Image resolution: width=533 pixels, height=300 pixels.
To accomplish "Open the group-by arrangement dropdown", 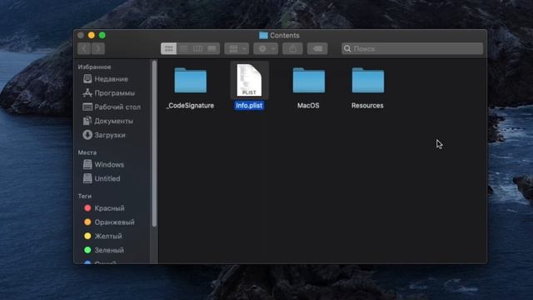I will click(x=237, y=48).
